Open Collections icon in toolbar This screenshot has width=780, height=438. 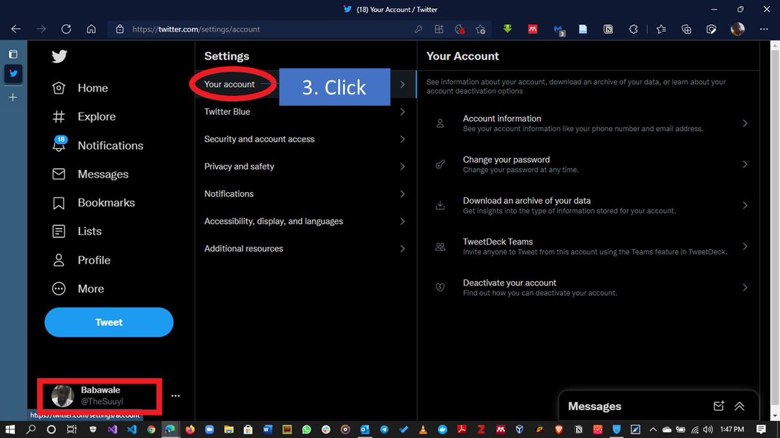tap(686, 29)
